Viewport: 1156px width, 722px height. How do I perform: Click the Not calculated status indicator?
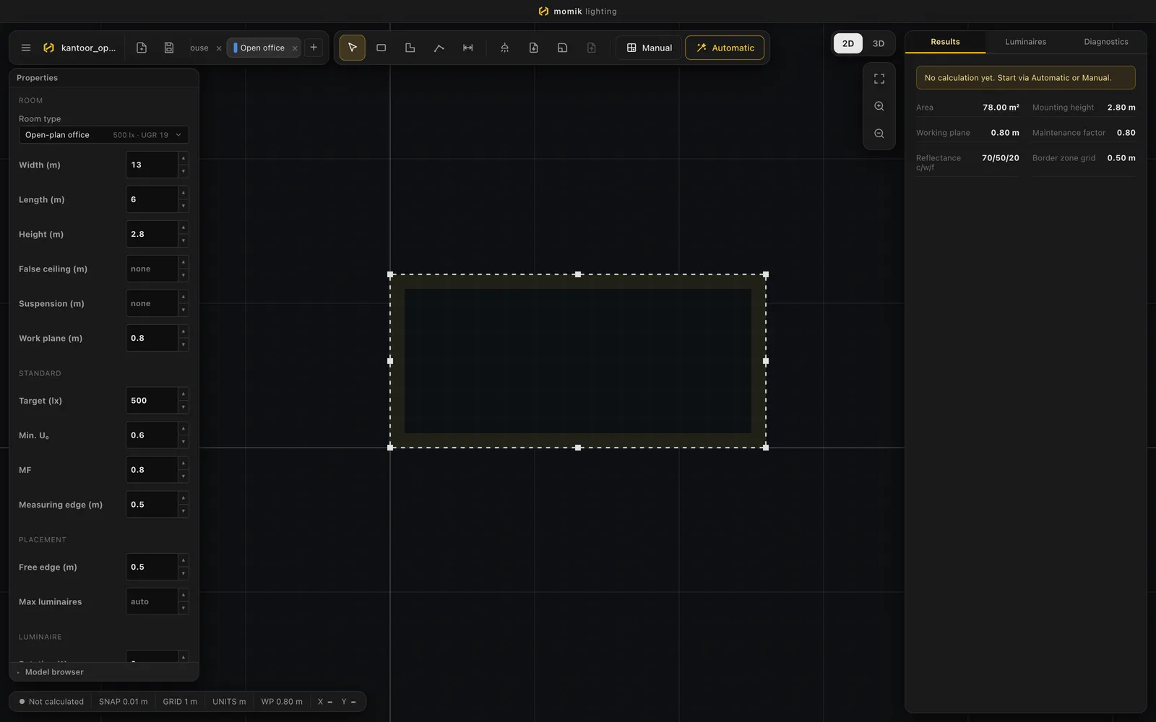(x=51, y=702)
